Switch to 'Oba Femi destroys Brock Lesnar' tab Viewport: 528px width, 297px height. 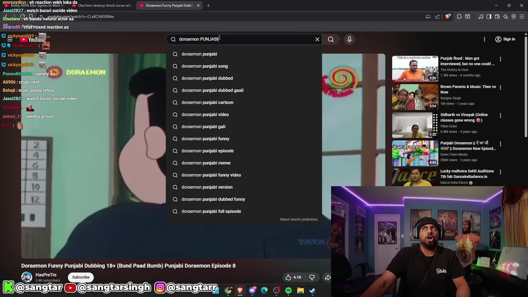[102, 5]
